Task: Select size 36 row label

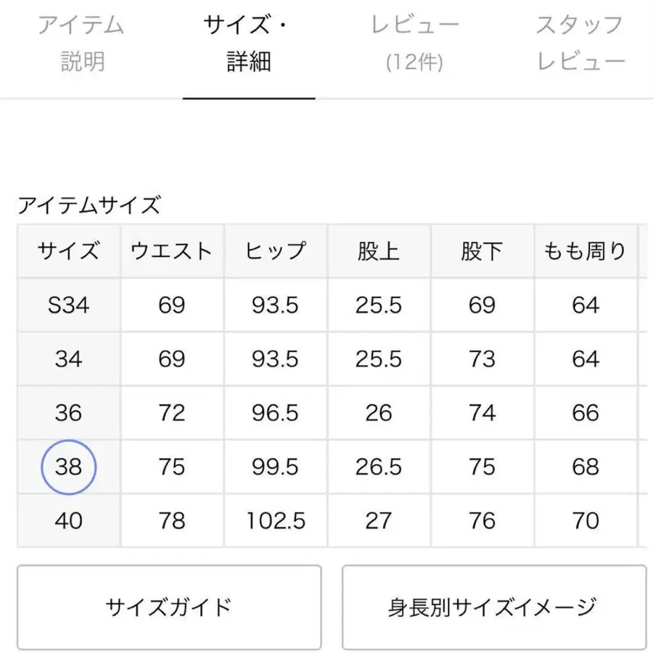Action: click(69, 413)
